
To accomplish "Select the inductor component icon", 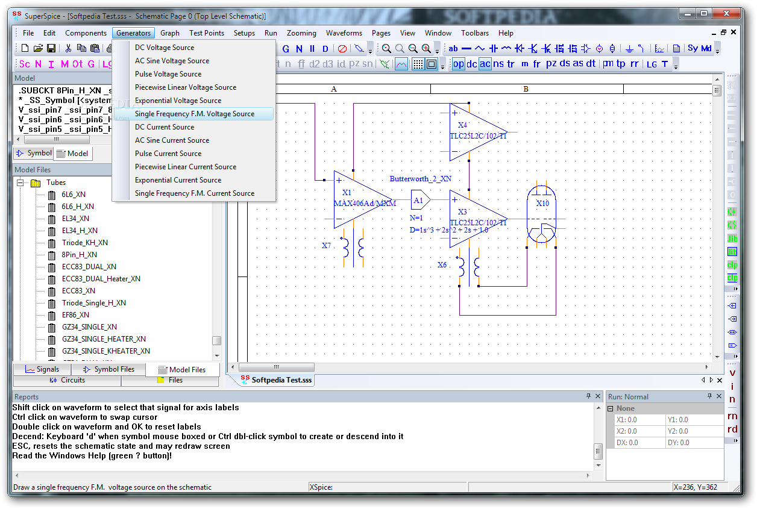I will (x=506, y=49).
